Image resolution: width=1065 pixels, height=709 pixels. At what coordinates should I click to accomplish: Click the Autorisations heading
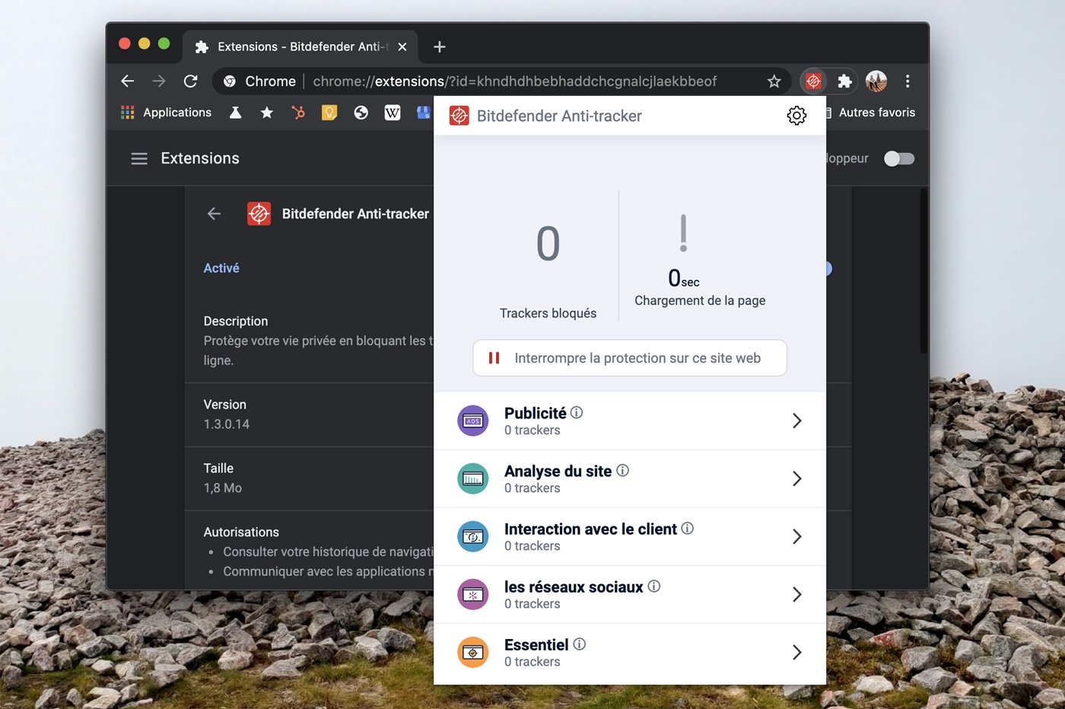[x=241, y=532]
